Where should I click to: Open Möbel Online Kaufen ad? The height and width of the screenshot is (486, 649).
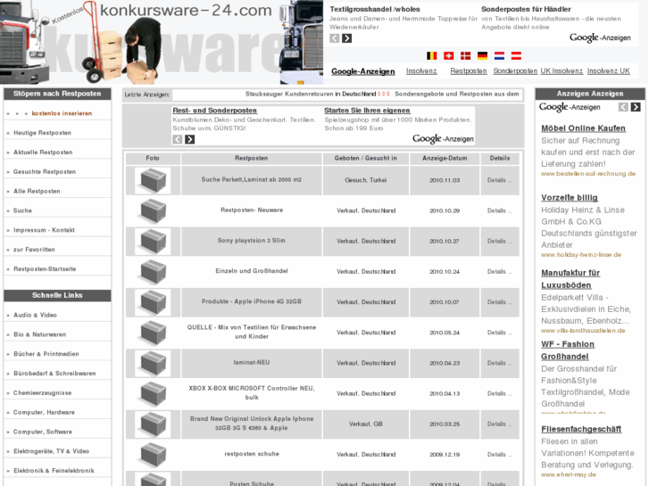point(583,128)
